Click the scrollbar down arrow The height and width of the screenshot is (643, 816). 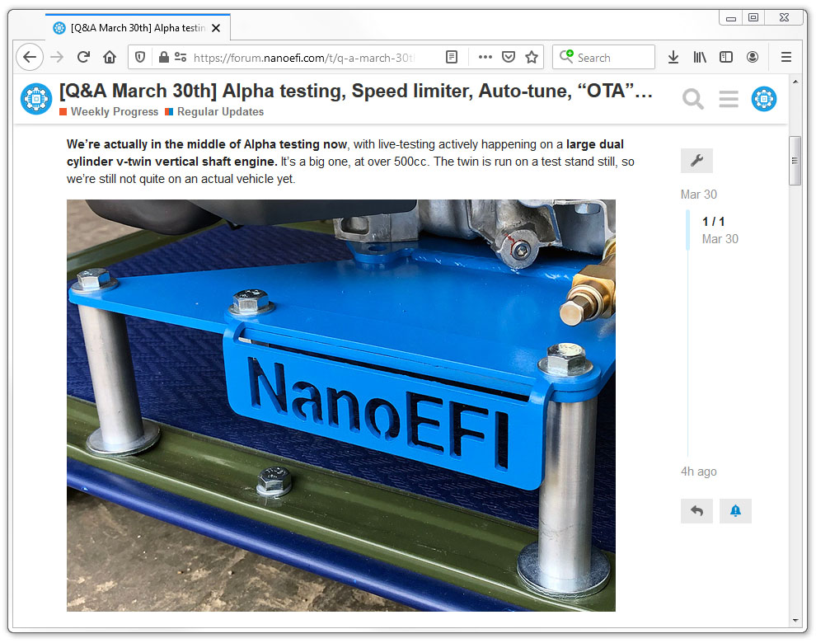(x=795, y=620)
